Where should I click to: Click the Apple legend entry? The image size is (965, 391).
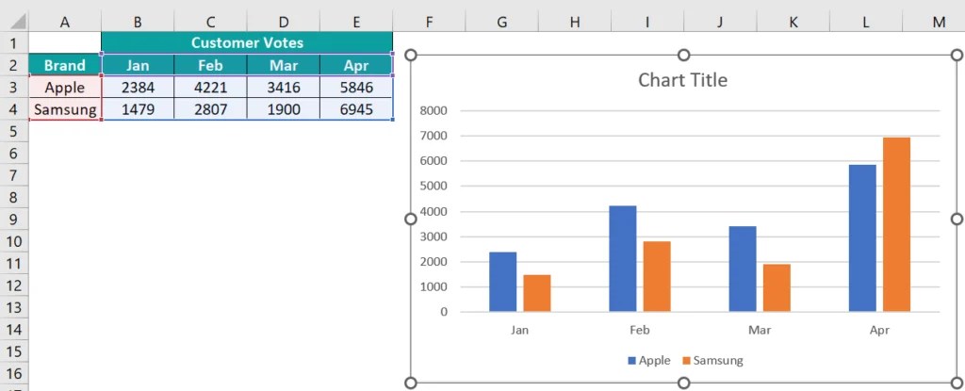(648, 361)
